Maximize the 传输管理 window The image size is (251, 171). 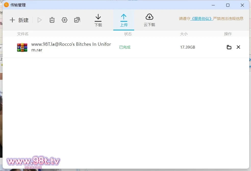(228, 5)
